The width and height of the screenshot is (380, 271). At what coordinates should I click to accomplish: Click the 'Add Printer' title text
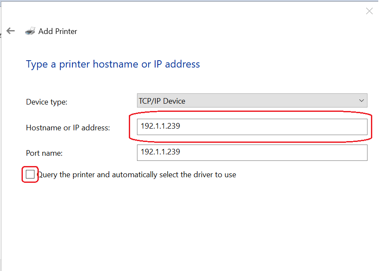click(58, 31)
